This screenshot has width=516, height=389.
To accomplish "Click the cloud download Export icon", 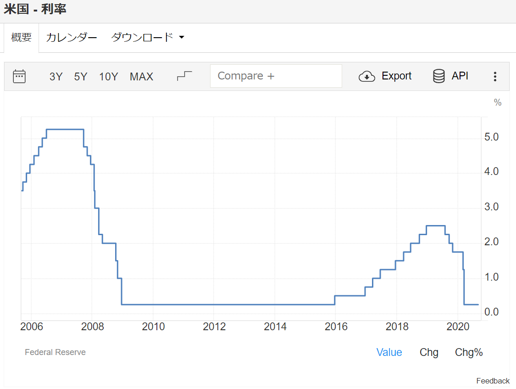I will [367, 76].
